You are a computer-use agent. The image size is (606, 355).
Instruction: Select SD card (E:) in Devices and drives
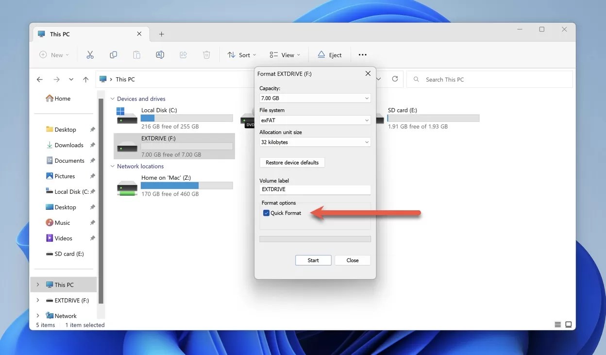433,118
